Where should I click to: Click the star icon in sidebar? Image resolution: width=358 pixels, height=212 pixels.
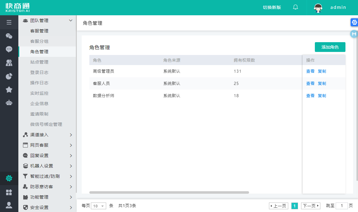pos(9,90)
